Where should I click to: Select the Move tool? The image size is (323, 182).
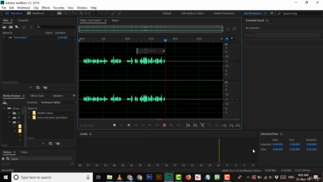(x=75, y=13)
